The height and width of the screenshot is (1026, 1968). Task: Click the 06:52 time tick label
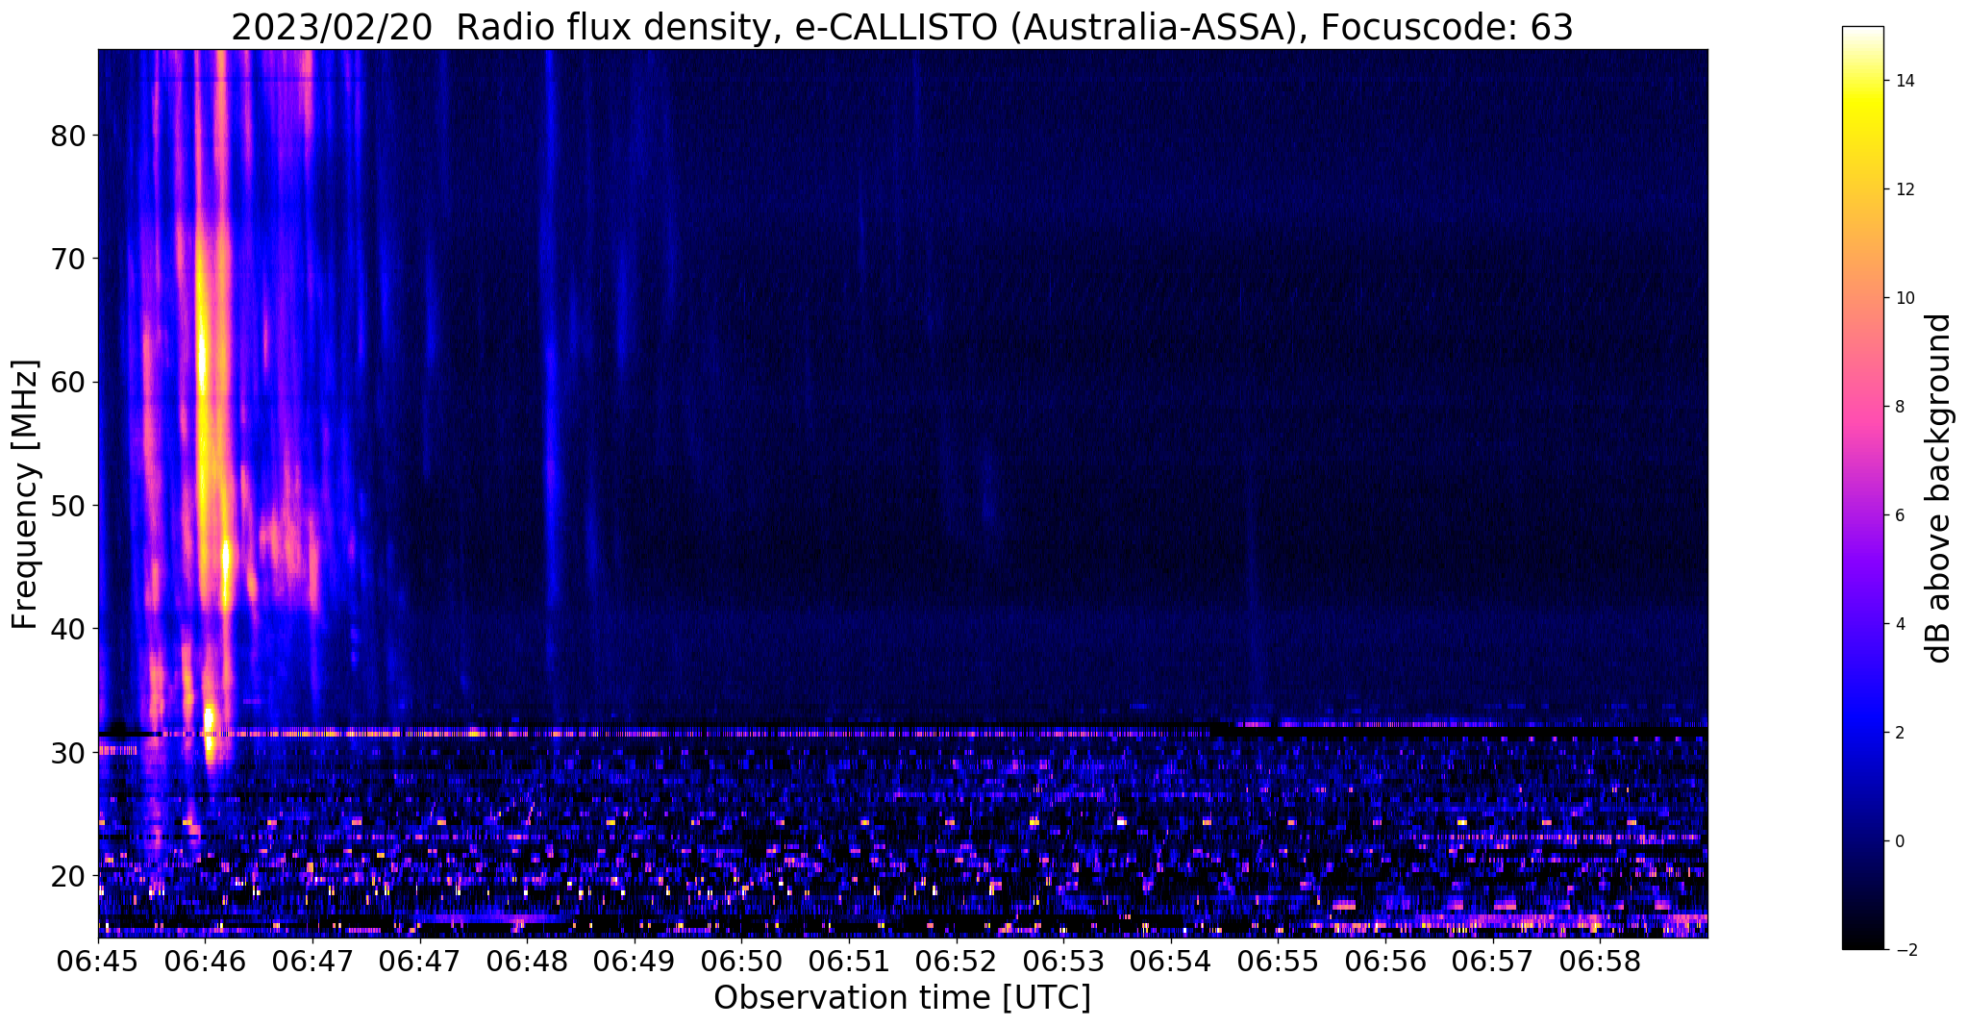point(957,961)
